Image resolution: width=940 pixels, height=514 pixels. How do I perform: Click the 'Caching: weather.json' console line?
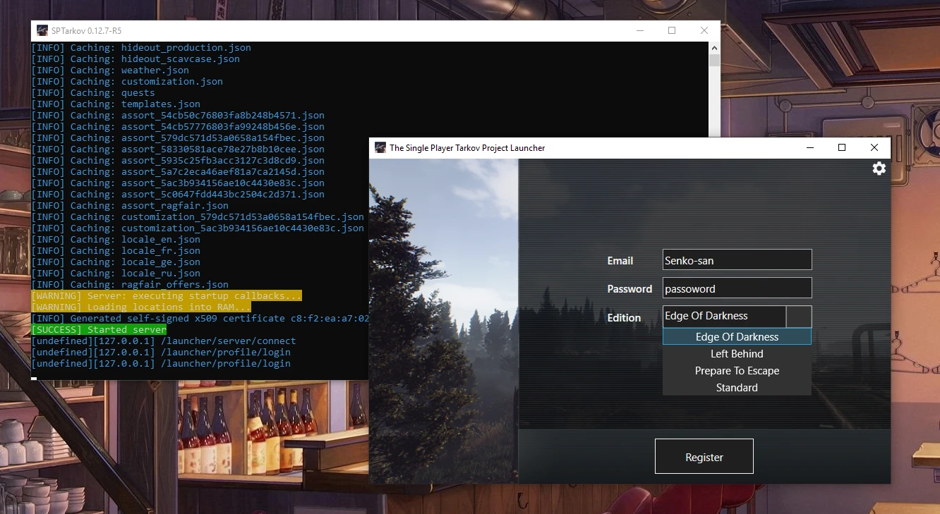pyautogui.click(x=110, y=70)
